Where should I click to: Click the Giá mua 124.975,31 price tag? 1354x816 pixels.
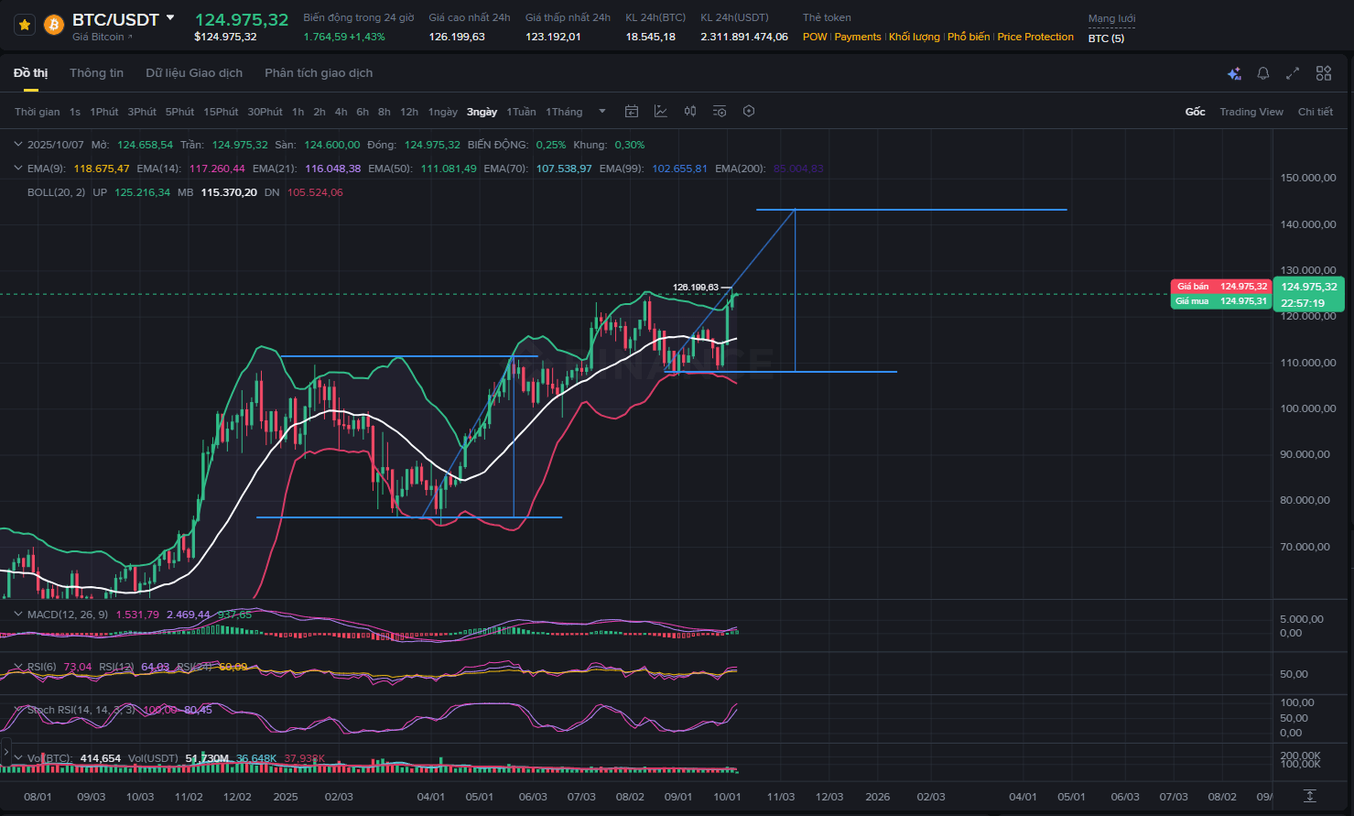[1221, 301]
